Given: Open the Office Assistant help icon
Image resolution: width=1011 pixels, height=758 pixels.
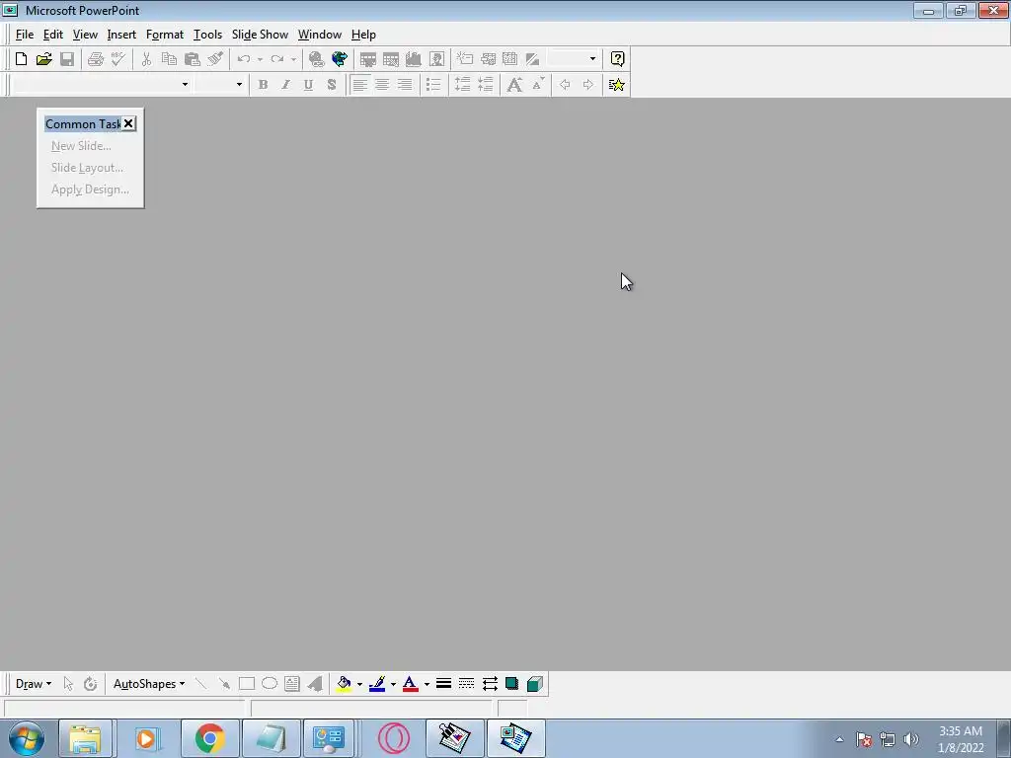Looking at the screenshot, I should [x=617, y=59].
